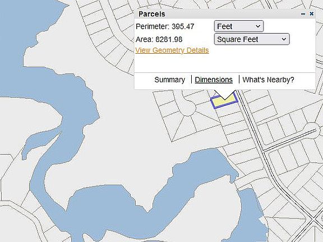Open the View Geometry Details link
This screenshot has width=323, height=242.
click(x=172, y=50)
